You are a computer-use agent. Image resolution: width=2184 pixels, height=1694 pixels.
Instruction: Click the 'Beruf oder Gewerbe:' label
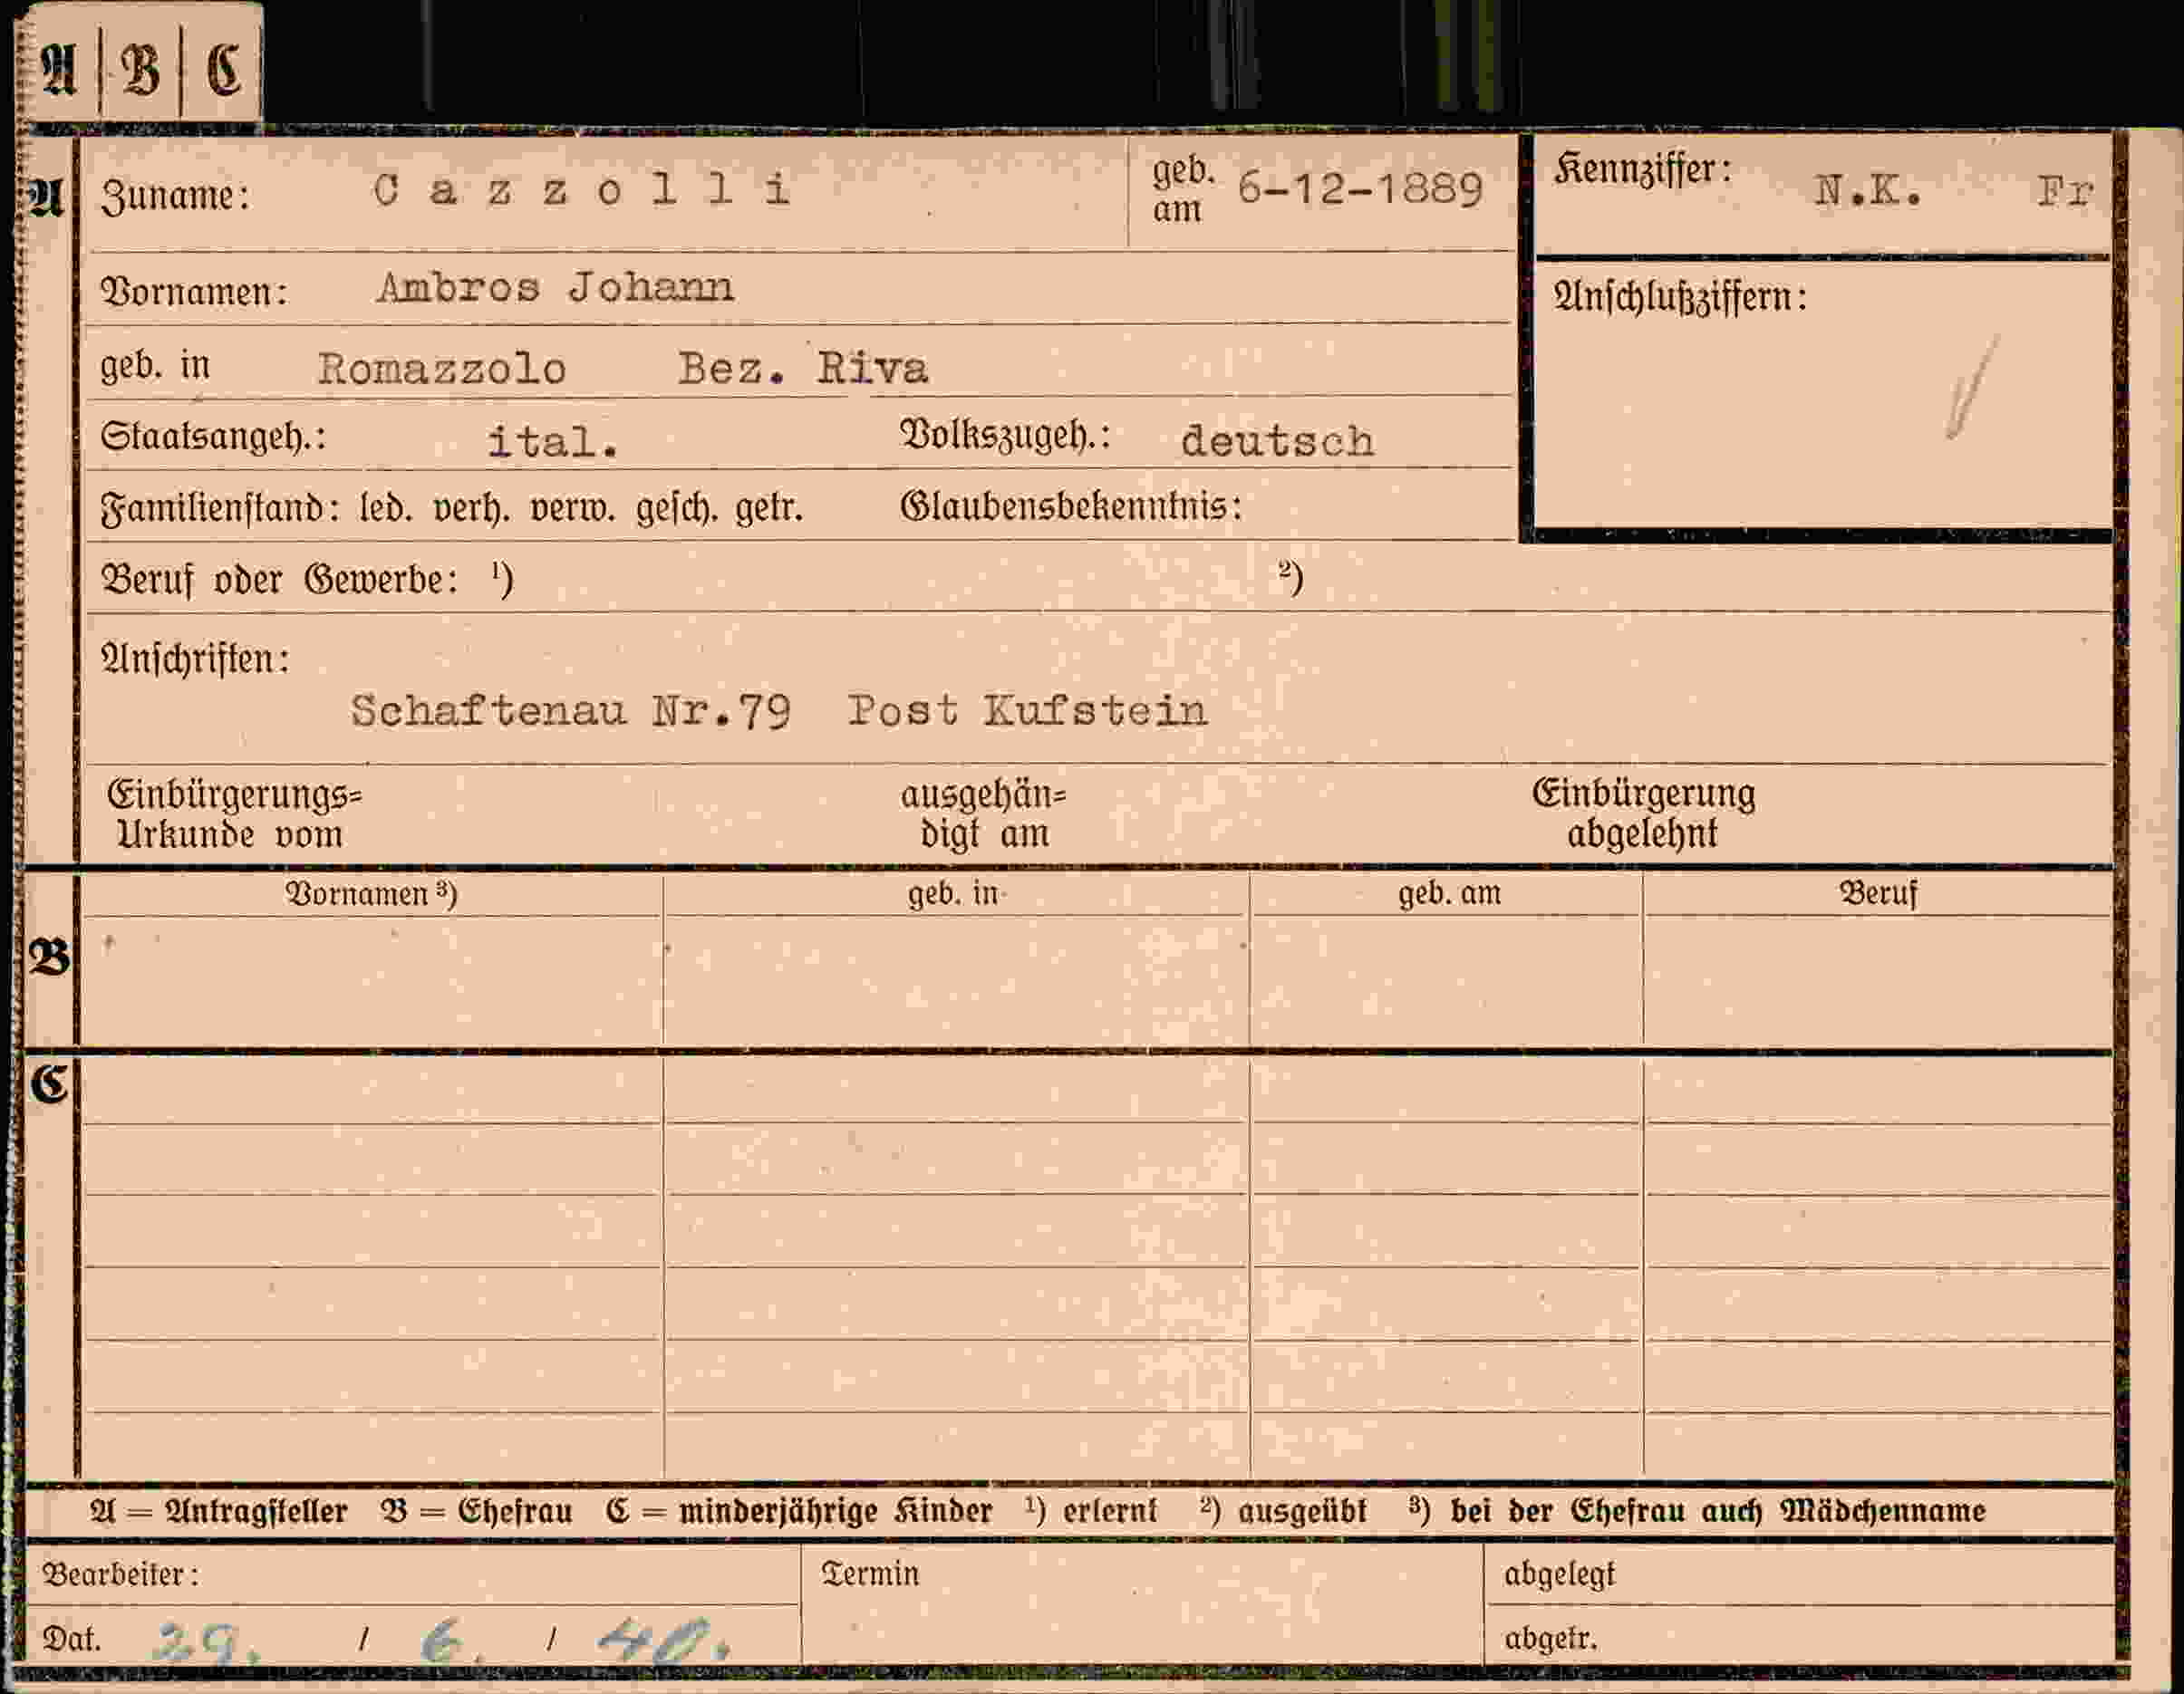click(x=280, y=580)
